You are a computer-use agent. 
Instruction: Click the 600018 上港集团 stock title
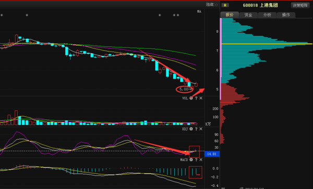coord(260,5)
